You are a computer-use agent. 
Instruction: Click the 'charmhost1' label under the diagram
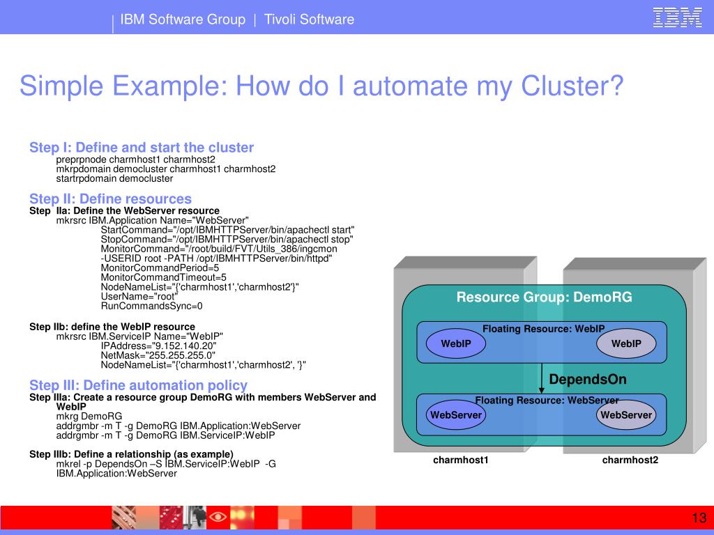[x=461, y=460]
